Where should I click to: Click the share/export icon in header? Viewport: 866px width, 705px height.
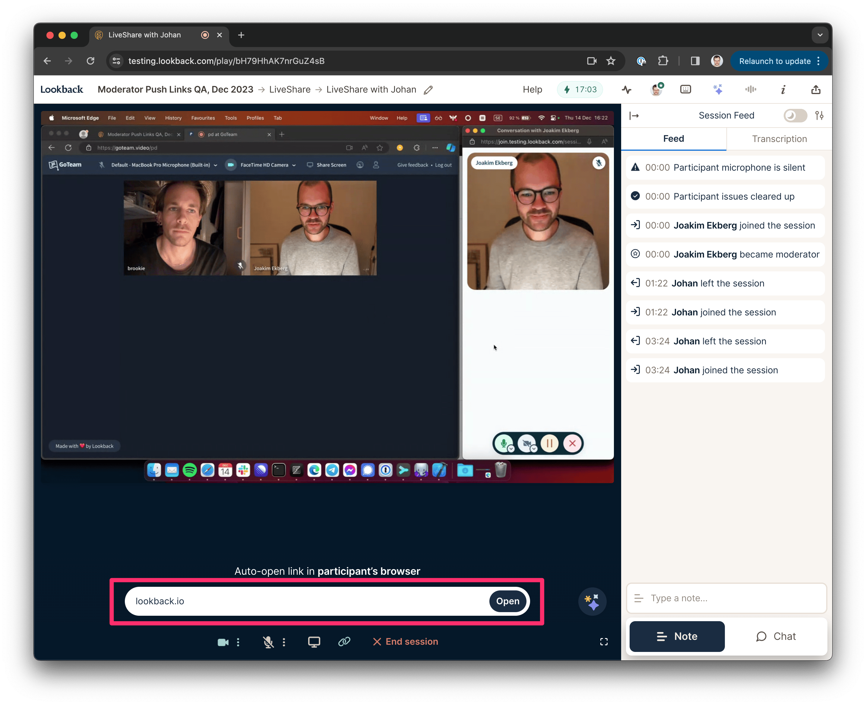(x=816, y=89)
